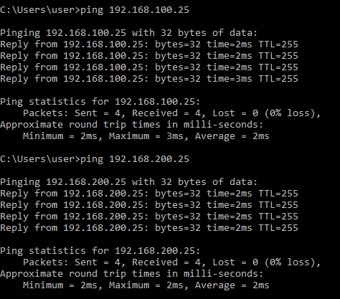Click the line with 'Maximum = 3ms'
This screenshot has width=340, height=299.
tap(146, 136)
